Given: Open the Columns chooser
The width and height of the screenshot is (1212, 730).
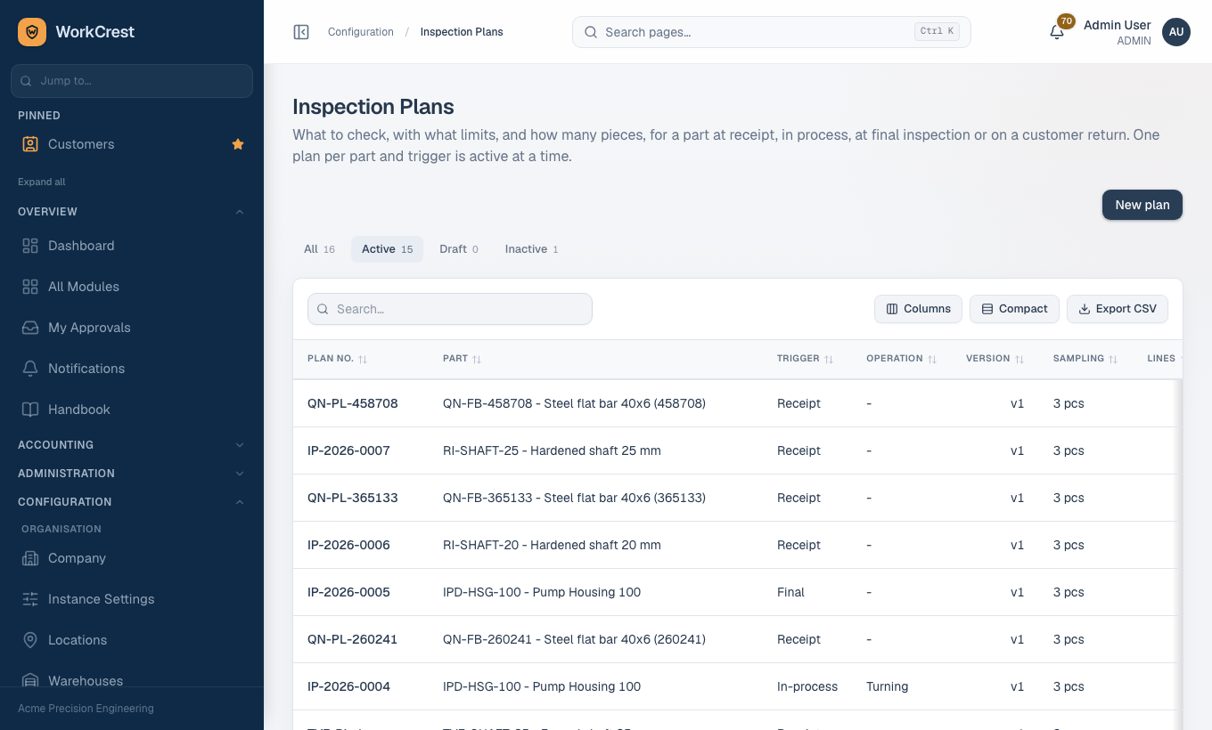Looking at the screenshot, I should click(x=918, y=309).
